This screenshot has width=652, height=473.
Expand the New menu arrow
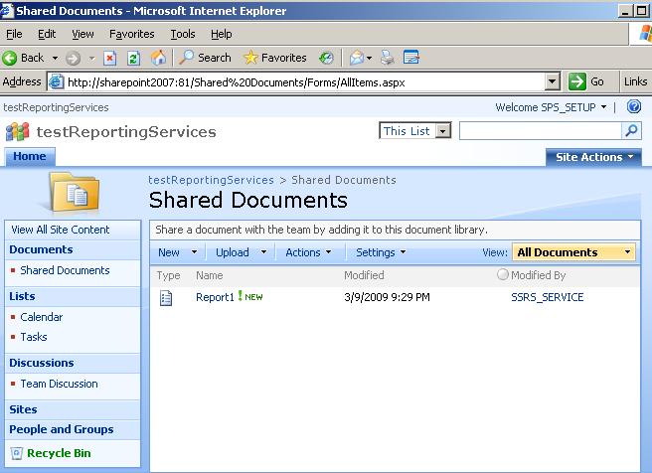pyautogui.click(x=194, y=251)
